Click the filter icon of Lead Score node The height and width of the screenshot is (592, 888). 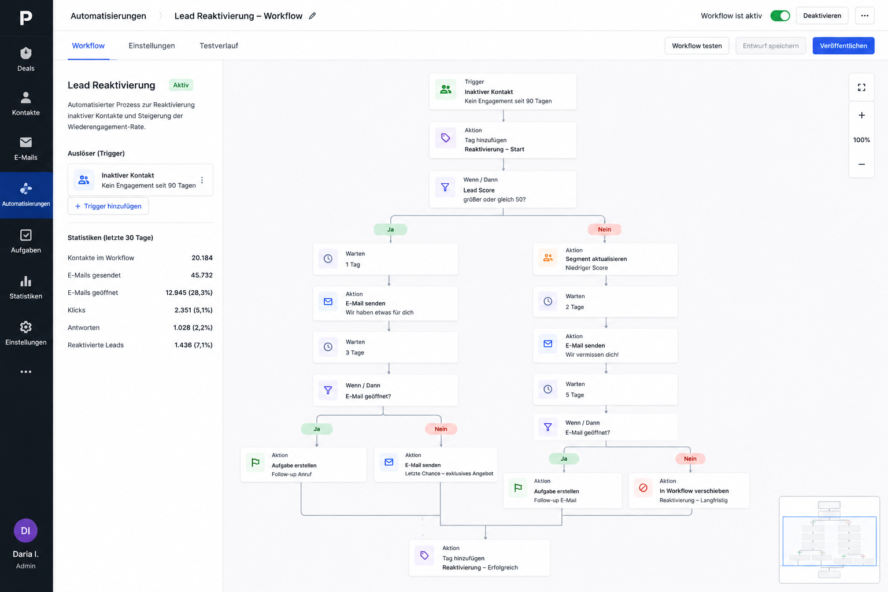click(445, 187)
